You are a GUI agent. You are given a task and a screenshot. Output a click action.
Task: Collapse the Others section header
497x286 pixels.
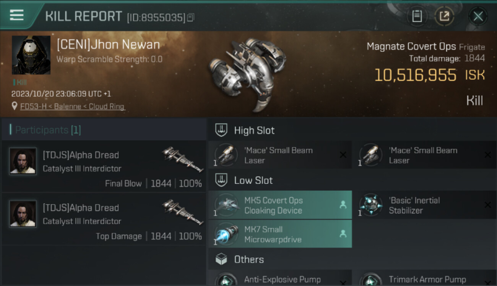tap(248, 260)
